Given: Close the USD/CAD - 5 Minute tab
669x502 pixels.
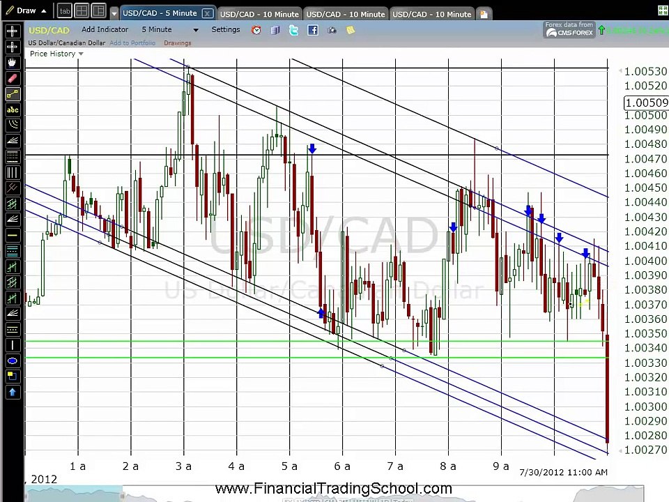Looking at the screenshot, I should [208, 13].
